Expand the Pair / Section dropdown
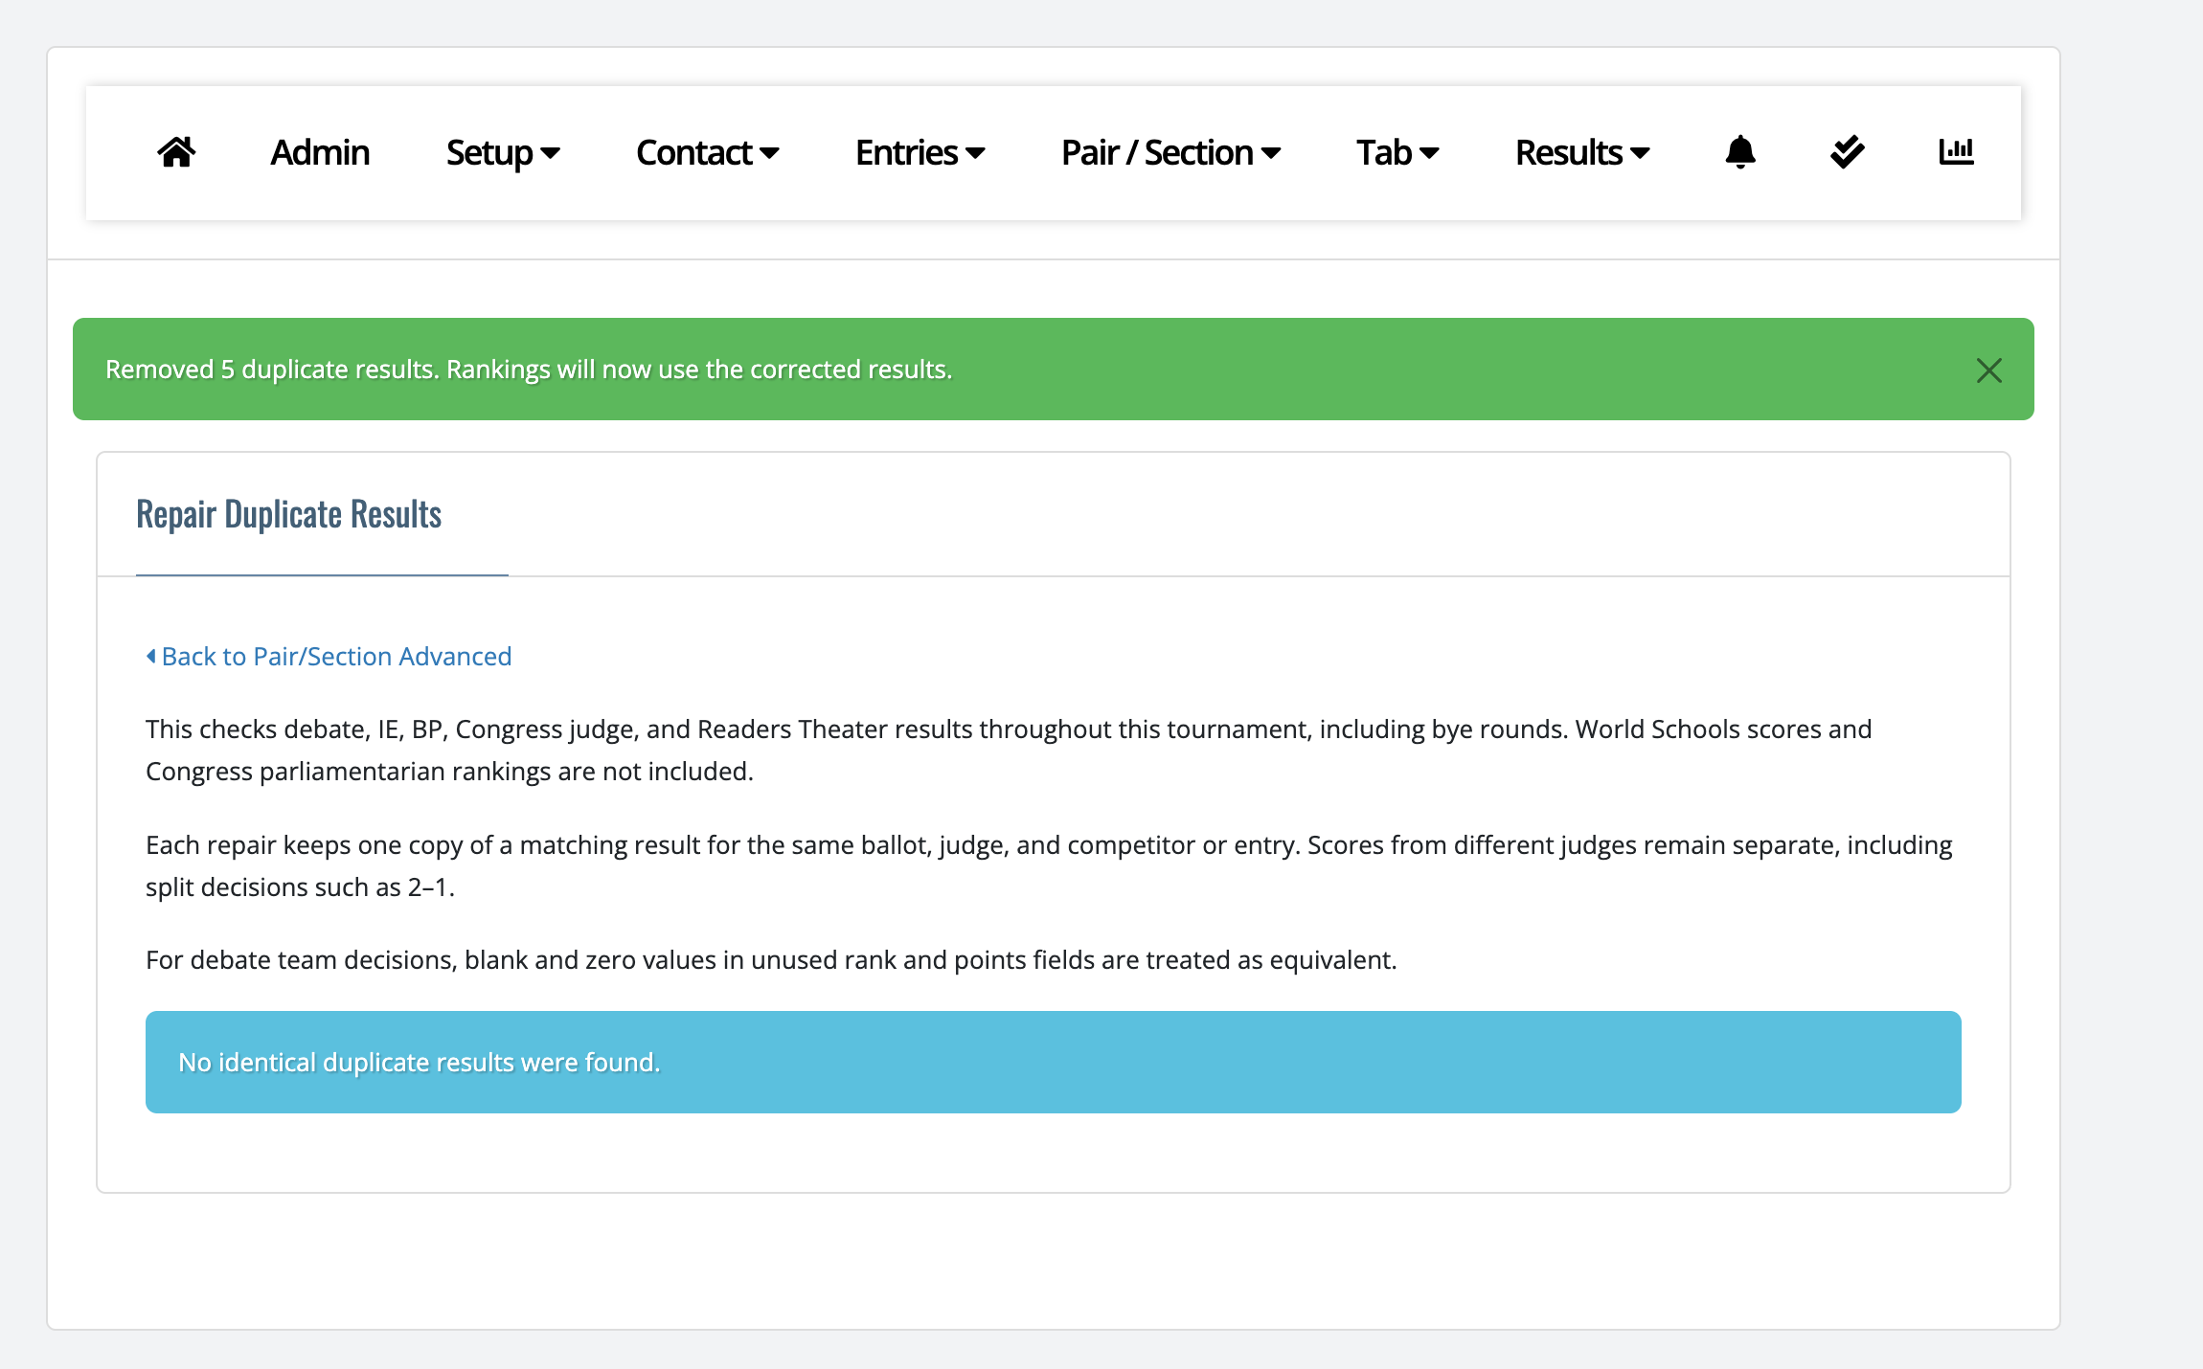The width and height of the screenshot is (2203, 1369). [x=1170, y=152]
